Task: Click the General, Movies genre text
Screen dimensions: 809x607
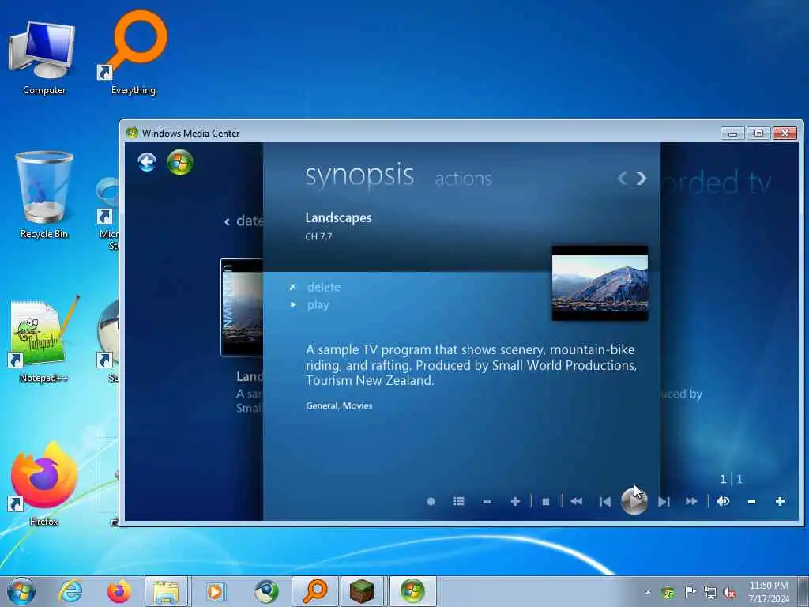Action: (339, 405)
